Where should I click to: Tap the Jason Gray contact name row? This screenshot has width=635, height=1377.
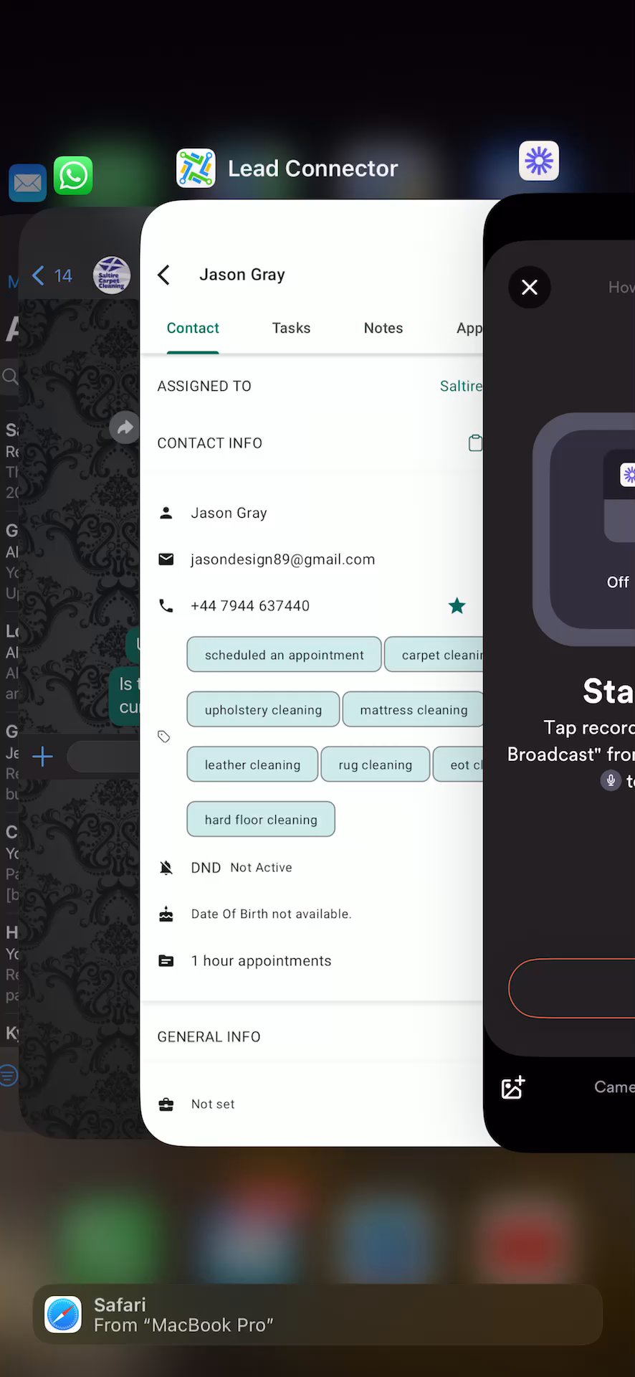coord(229,513)
